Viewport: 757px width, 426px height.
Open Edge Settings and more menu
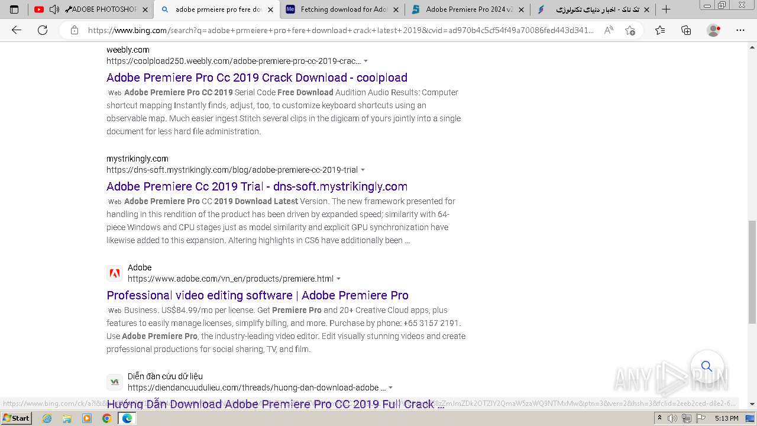[740, 30]
